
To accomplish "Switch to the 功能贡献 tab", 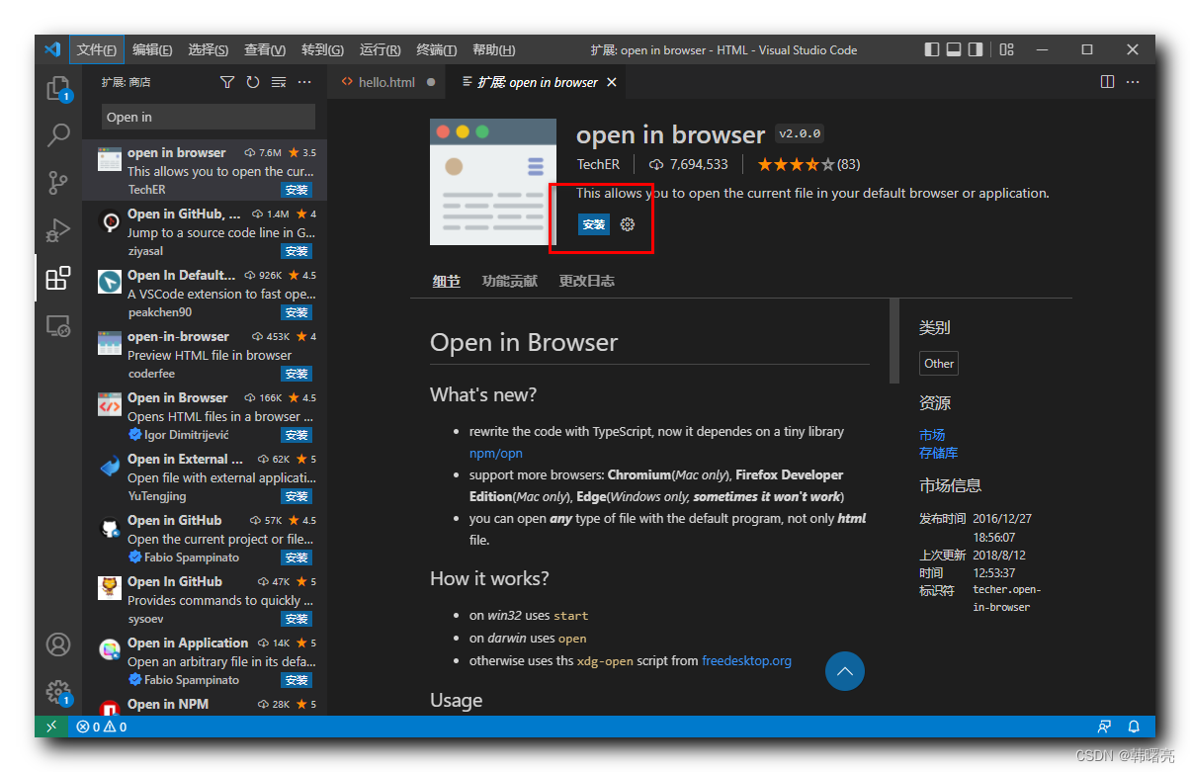I will click(509, 280).
